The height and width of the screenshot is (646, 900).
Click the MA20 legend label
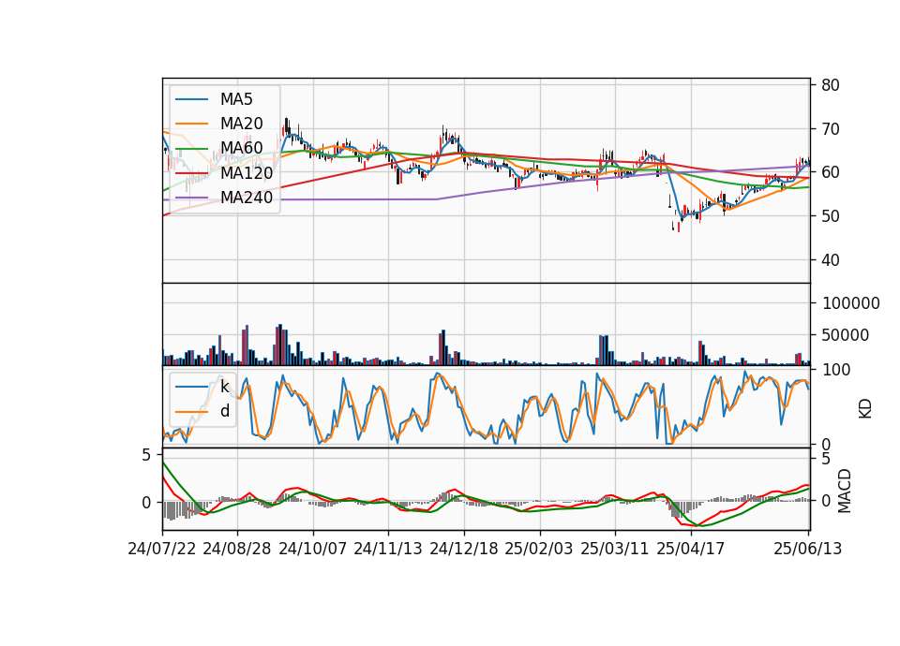241,124
